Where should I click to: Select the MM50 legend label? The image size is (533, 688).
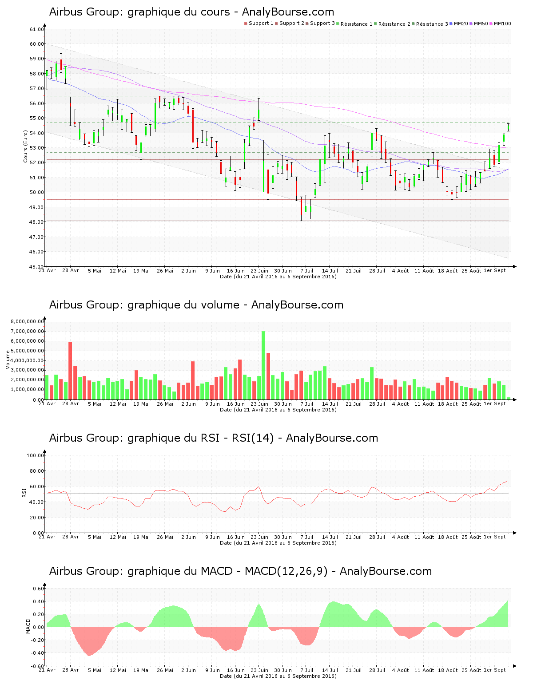point(481,24)
